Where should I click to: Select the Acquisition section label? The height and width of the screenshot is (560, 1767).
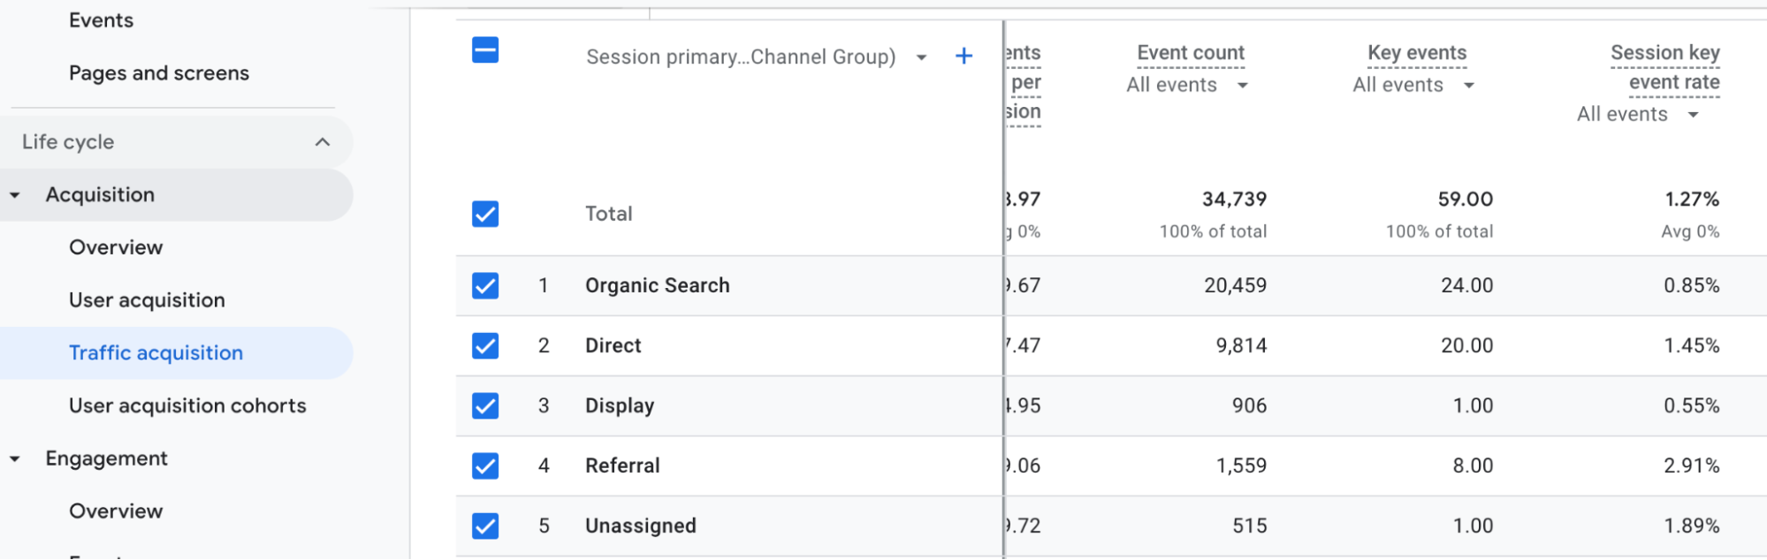point(100,195)
